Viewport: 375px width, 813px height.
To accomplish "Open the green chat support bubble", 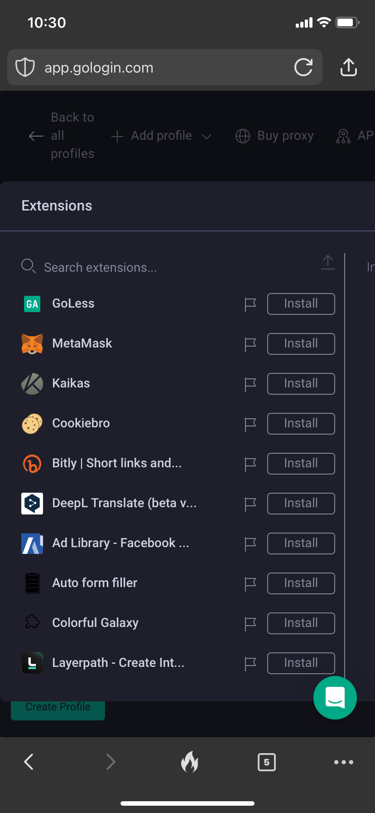I will (x=335, y=697).
